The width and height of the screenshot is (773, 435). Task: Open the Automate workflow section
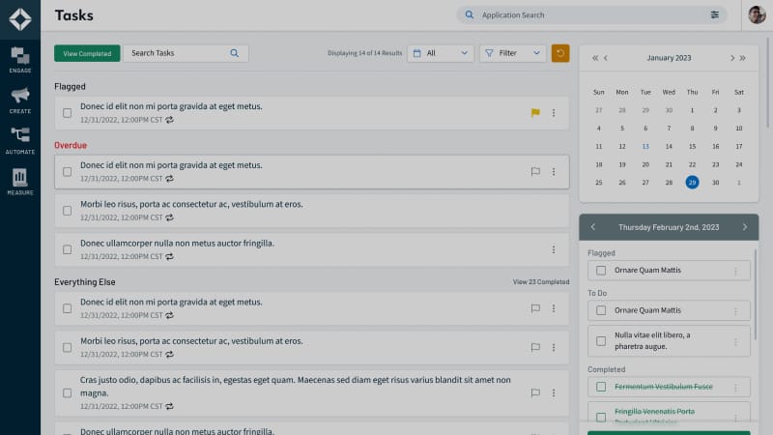[20, 141]
